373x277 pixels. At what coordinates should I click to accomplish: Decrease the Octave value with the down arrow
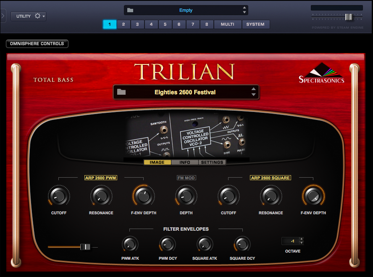[x=302, y=243]
